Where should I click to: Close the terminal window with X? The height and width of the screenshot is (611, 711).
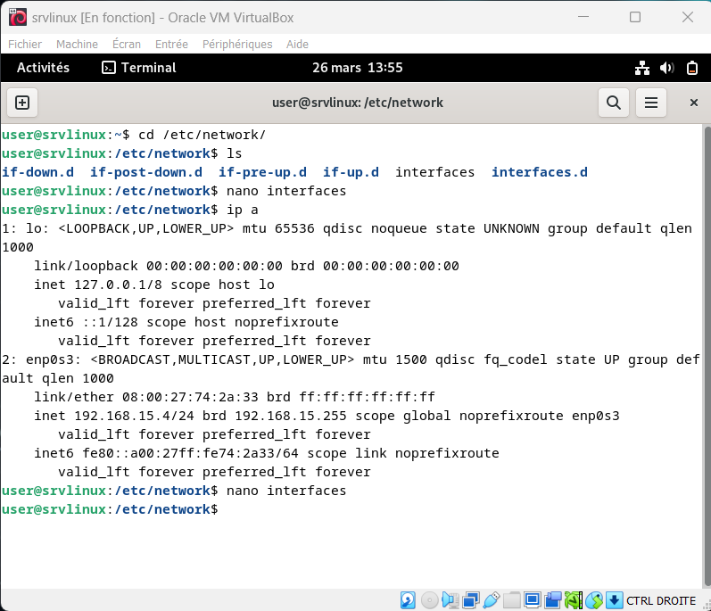(x=694, y=103)
